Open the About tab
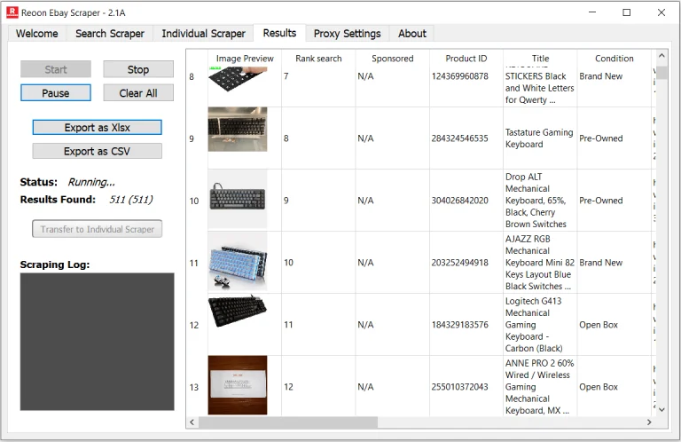The height and width of the screenshot is (442, 681). [412, 34]
